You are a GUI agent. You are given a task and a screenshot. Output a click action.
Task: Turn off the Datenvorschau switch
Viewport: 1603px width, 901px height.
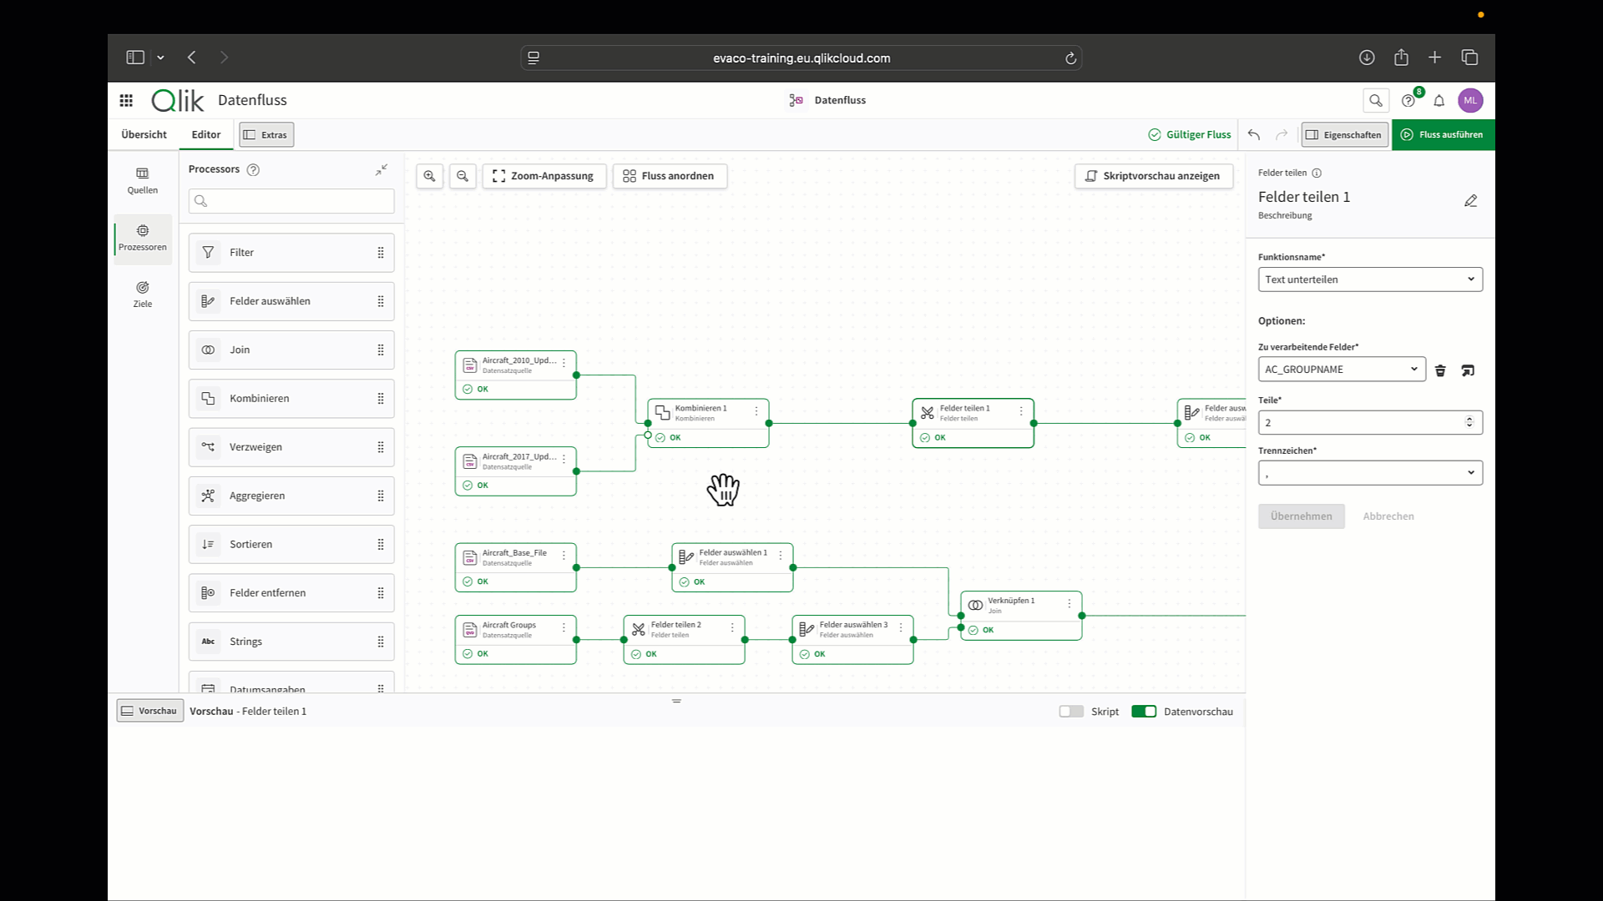click(x=1144, y=712)
